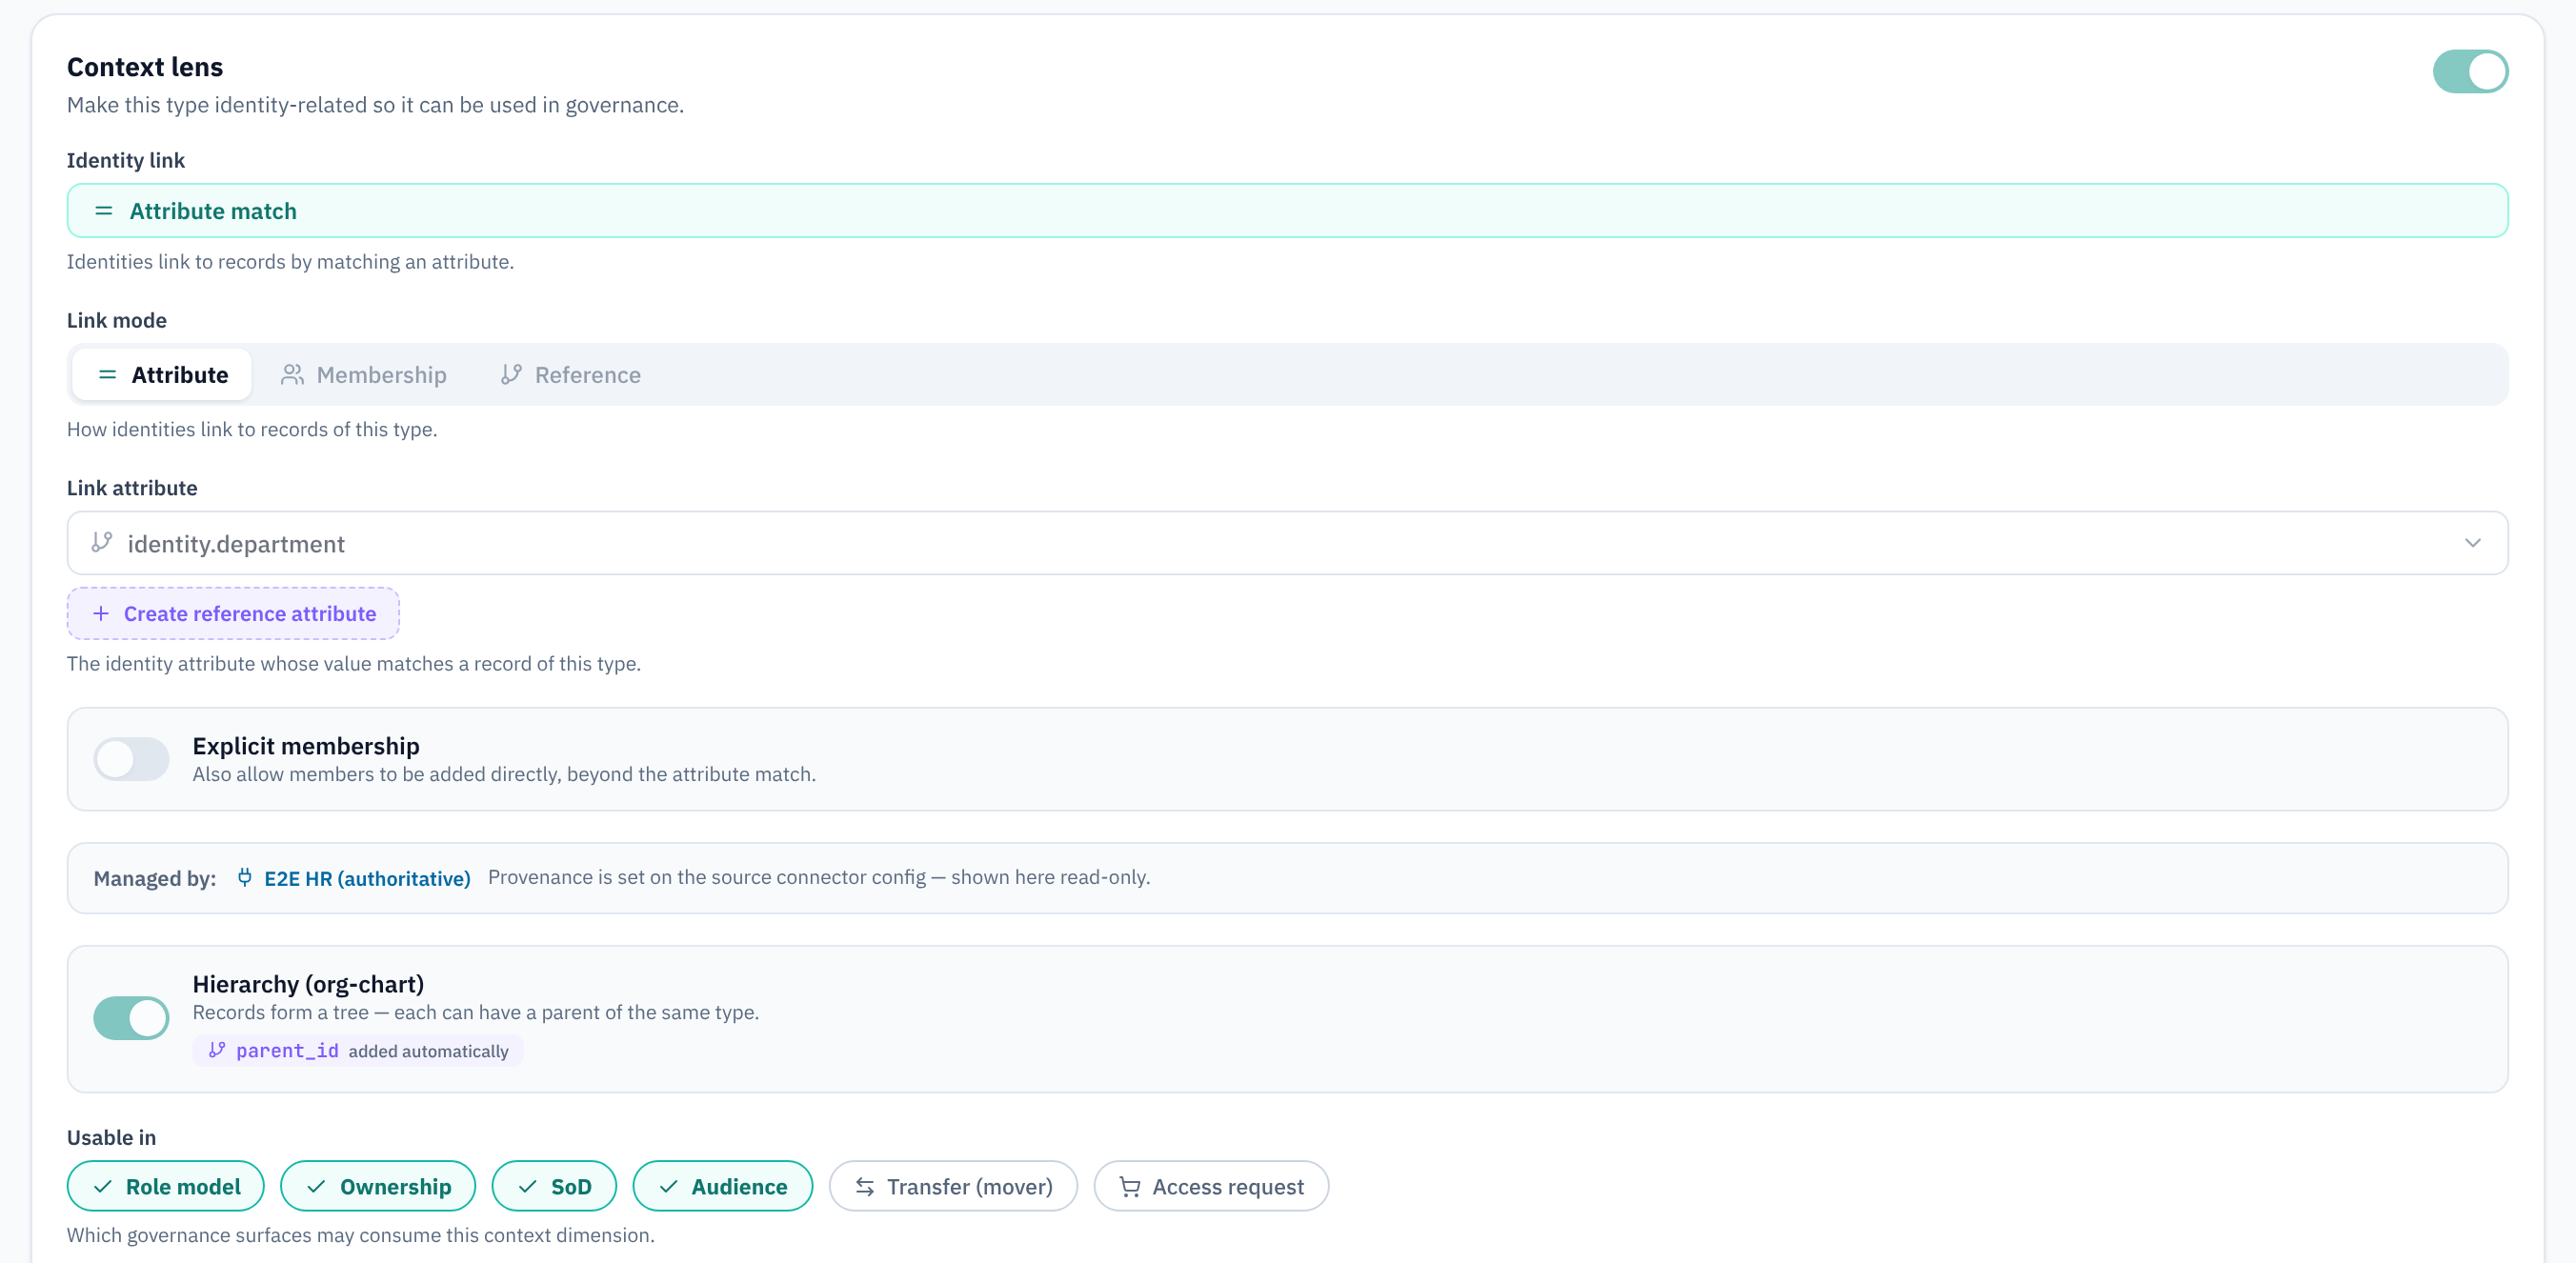Turn off Hierarchy (org-chart) switch
The height and width of the screenshot is (1263, 2576).
(x=131, y=1018)
